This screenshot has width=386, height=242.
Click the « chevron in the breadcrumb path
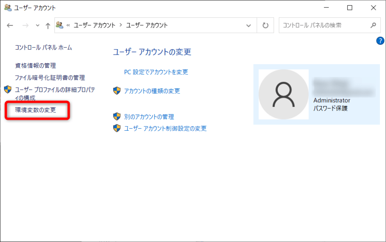pos(69,25)
